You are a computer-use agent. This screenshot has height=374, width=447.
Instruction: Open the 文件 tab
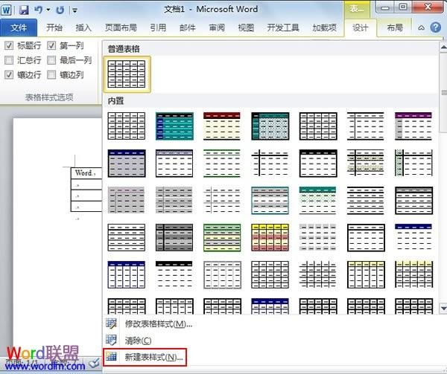[19, 28]
